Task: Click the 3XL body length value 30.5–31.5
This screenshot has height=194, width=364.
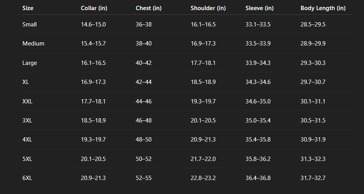Action: pos(313,121)
